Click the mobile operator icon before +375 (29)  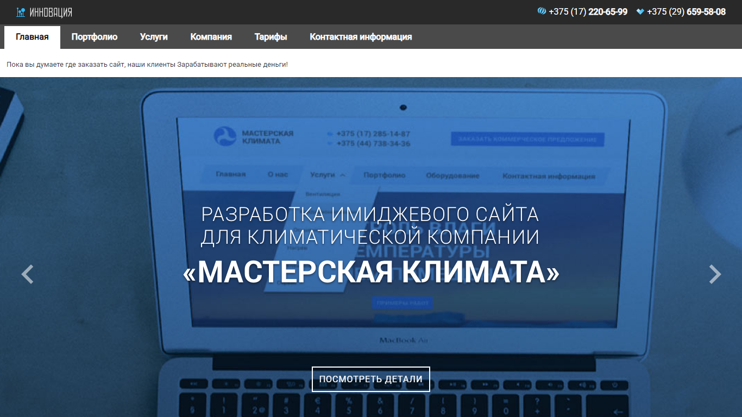pos(640,11)
